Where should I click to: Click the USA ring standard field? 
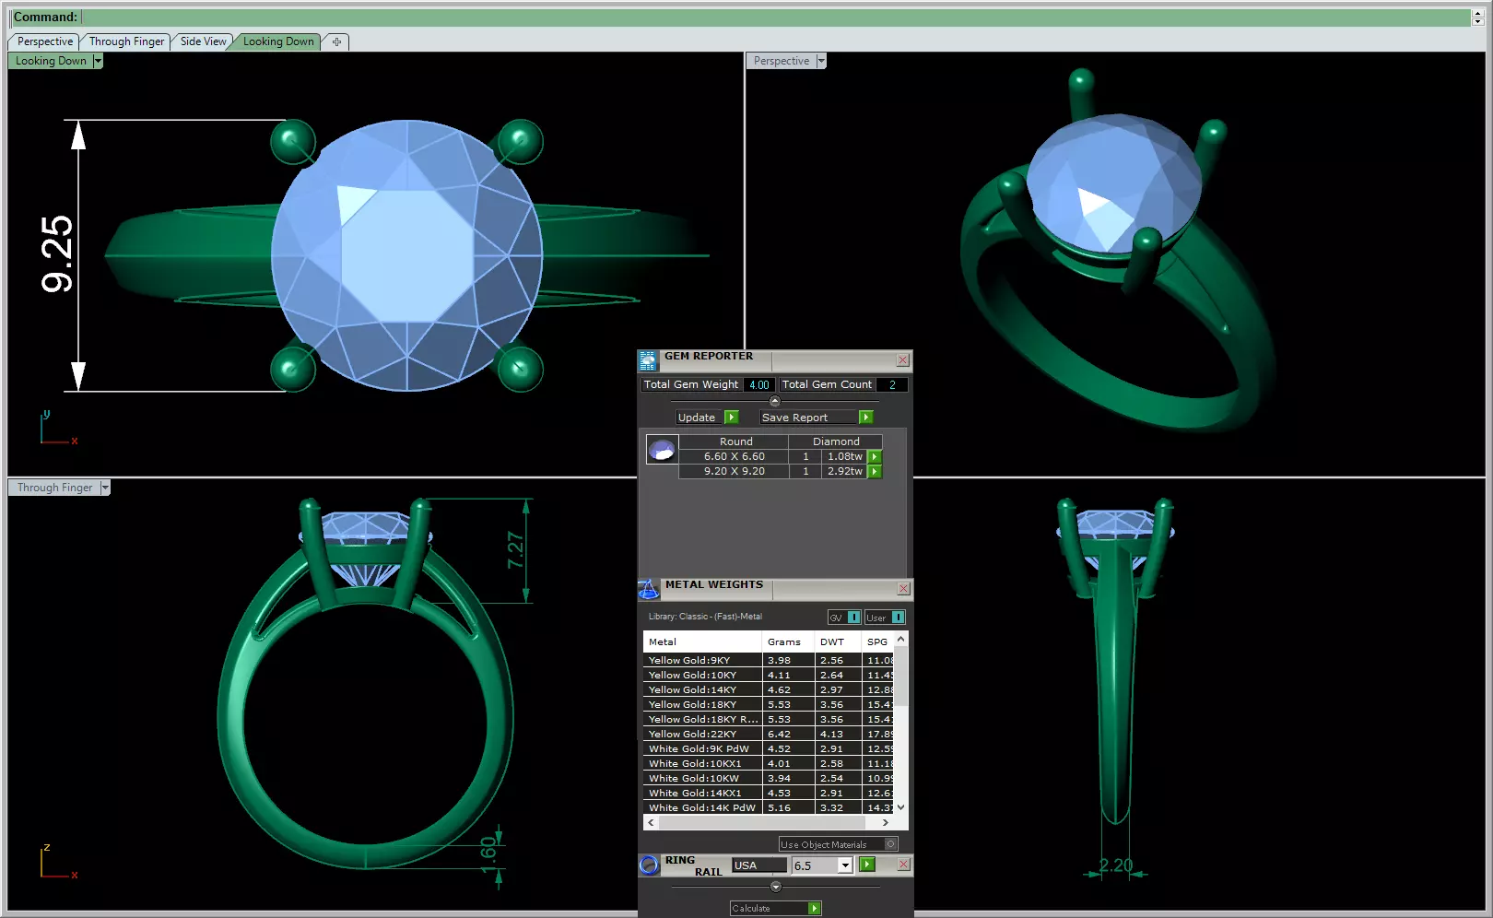coord(760,865)
